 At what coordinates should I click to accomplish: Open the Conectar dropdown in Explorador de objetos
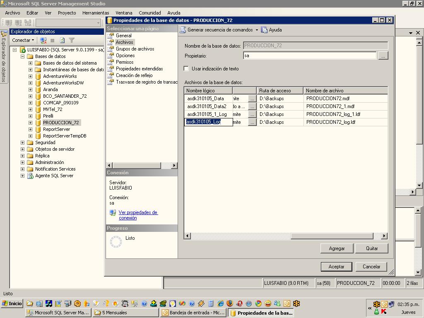point(23,40)
